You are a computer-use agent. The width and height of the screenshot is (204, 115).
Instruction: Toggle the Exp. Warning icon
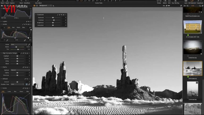175,1
